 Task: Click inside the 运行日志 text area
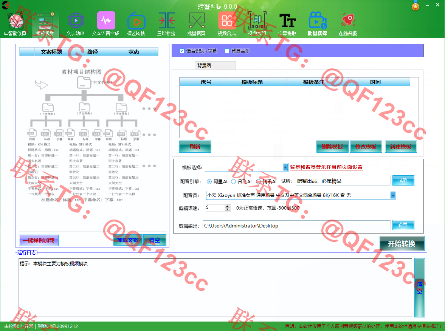pyautogui.click(x=216, y=287)
